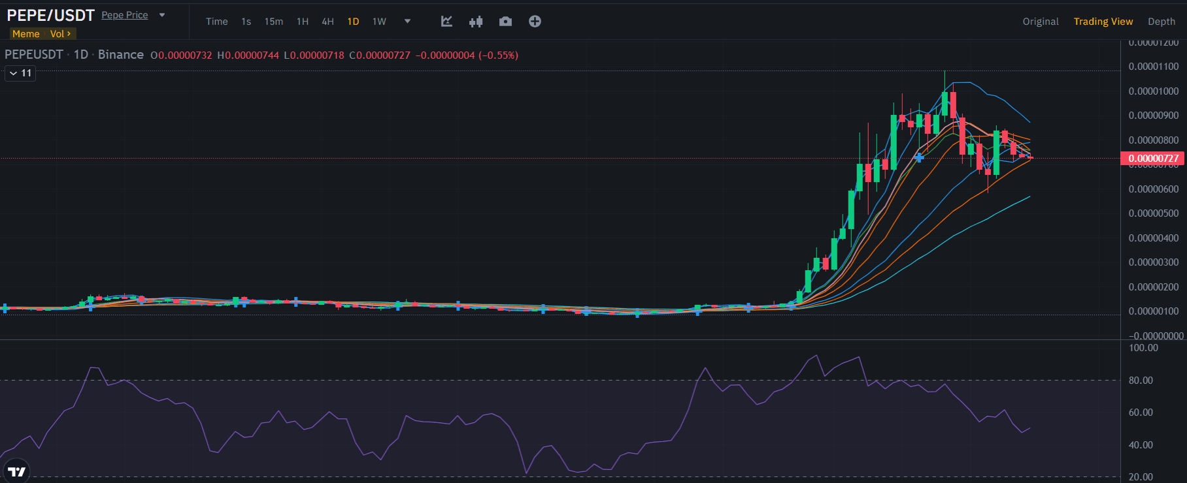Select the Trading View tab
This screenshot has height=483, width=1187.
tap(1103, 22)
